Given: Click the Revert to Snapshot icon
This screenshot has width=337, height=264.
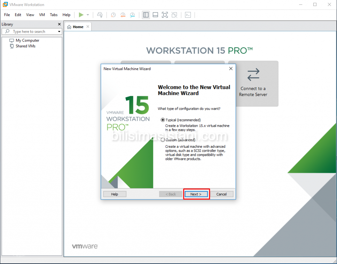Looking at the screenshot, I should tap(123, 15).
